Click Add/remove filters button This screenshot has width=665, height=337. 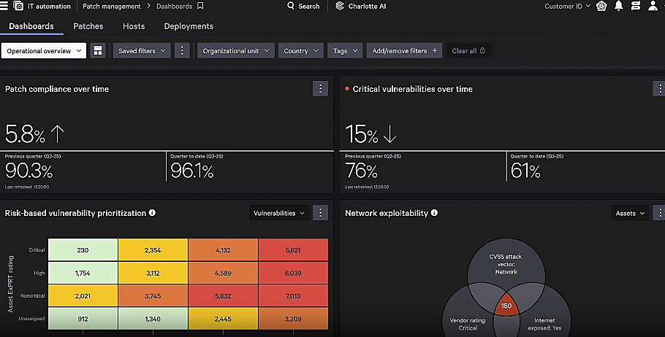click(x=404, y=51)
